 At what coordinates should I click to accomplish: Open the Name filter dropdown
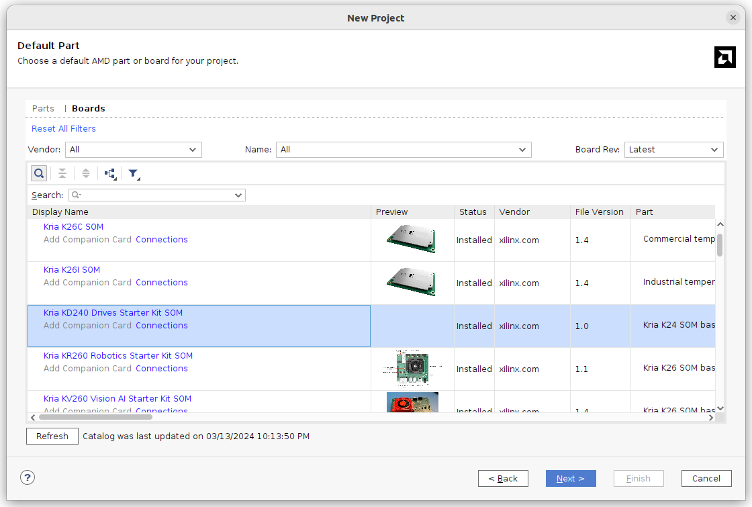pyautogui.click(x=404, y=150)
